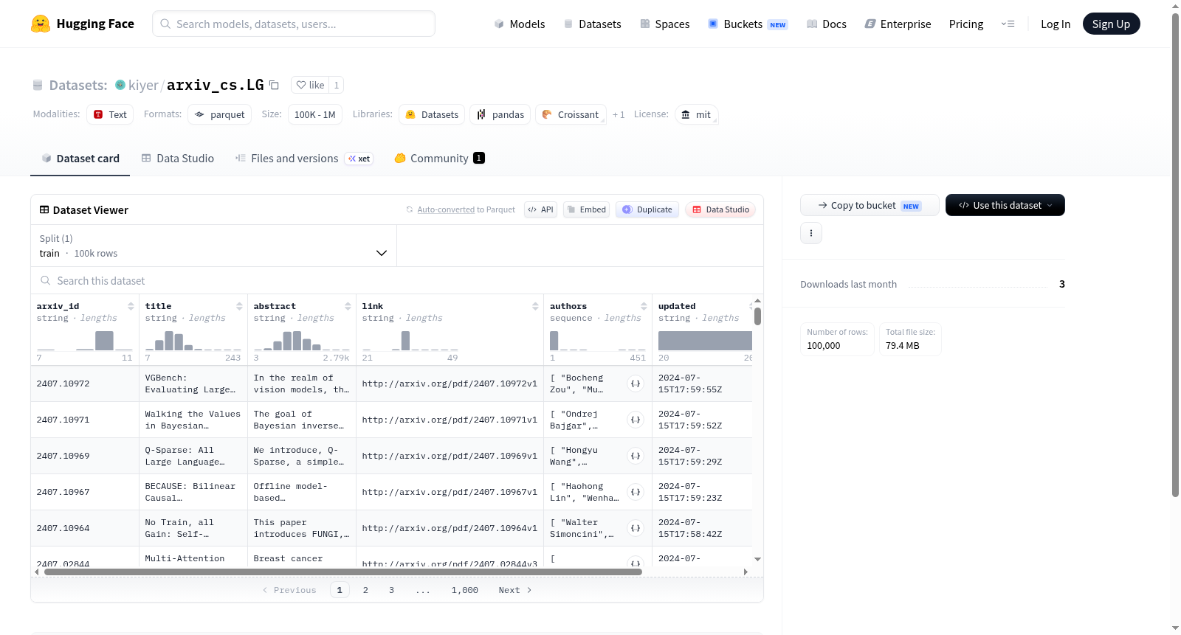Open the Croissant library tag
1181x635 pixels.
click(x=571, y=114)
